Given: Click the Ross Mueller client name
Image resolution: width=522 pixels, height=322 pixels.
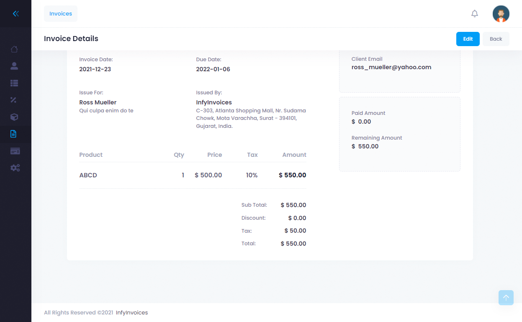Looking at the screenshot, I should [98, 102].
